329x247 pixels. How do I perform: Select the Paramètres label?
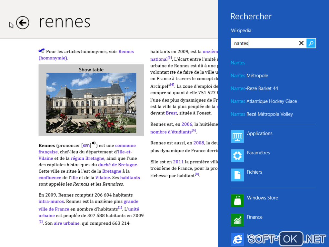click(x=258, y=153)
